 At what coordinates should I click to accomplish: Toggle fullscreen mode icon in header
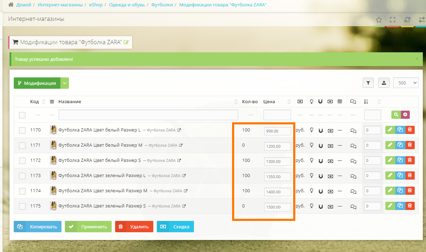point(392,19)
